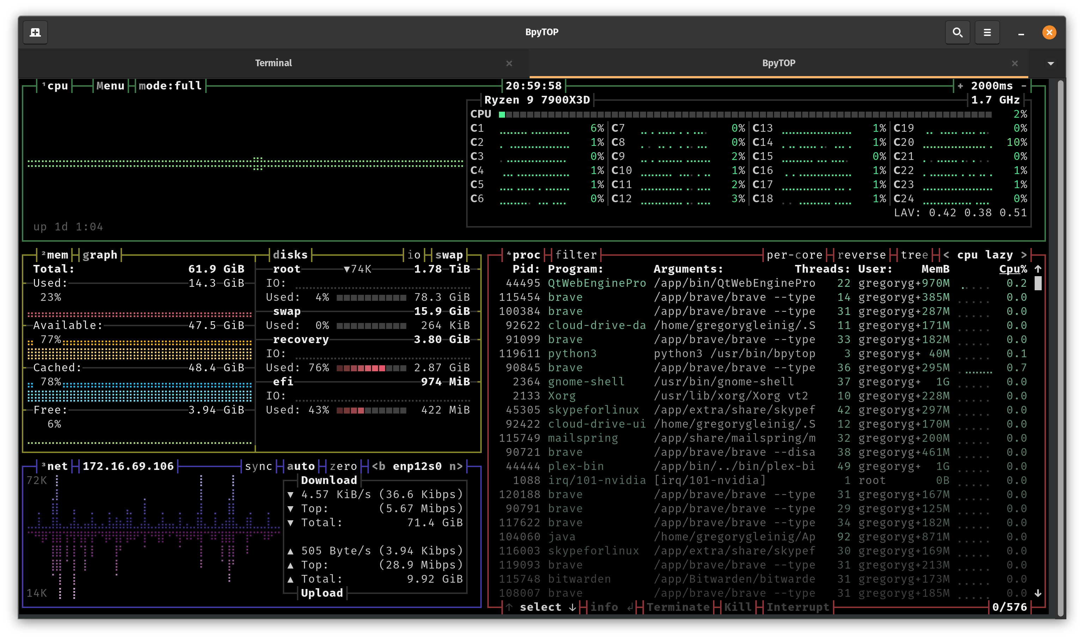
Task: Switch to the Terminal tab
Action: click(x=273, y=63)
